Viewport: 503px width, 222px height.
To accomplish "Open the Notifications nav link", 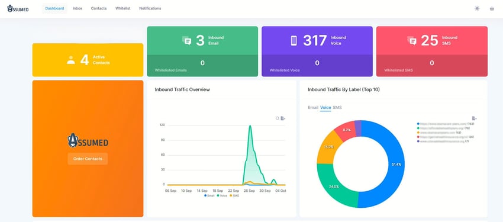I will [x=150, y=8].
